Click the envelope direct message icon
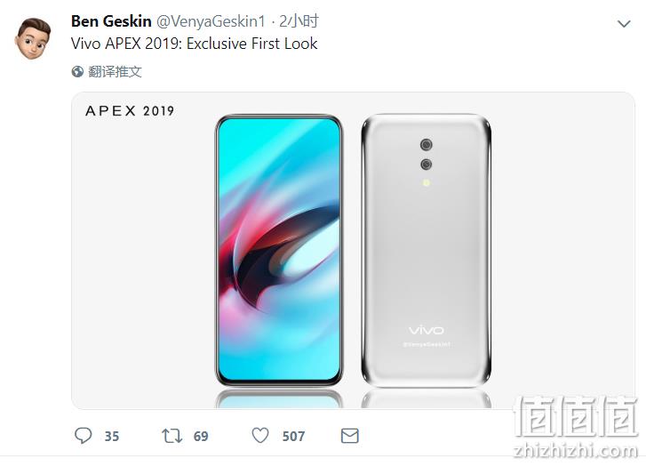Image resolution: width=646 pixels, height=466 pixels. pyautogui.click(x=350, y=436)
